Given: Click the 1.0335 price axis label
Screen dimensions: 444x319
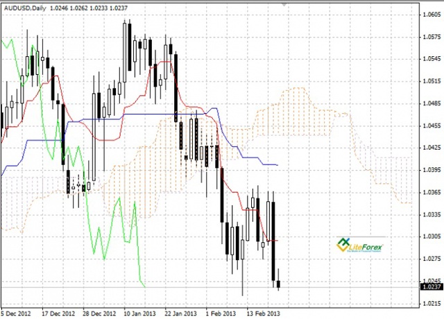Looking at the screenshot, I should (x=432, y=214).
